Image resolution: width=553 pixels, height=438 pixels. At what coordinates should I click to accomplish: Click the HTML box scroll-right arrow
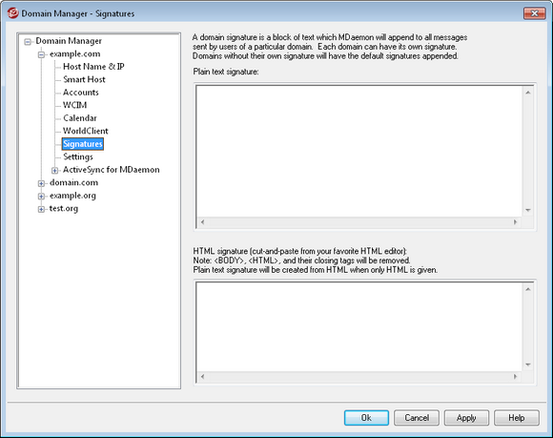(515, 377)
